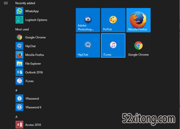Click the 'Outlook 2016' label text

tap(34, 72)
